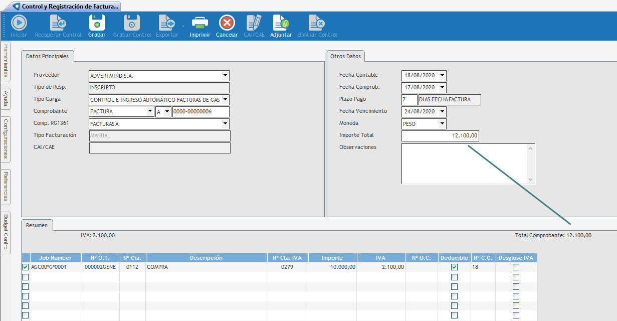Select the Otros Datos tab
This screenshot has height=321, width=617.
pos(345,57)
